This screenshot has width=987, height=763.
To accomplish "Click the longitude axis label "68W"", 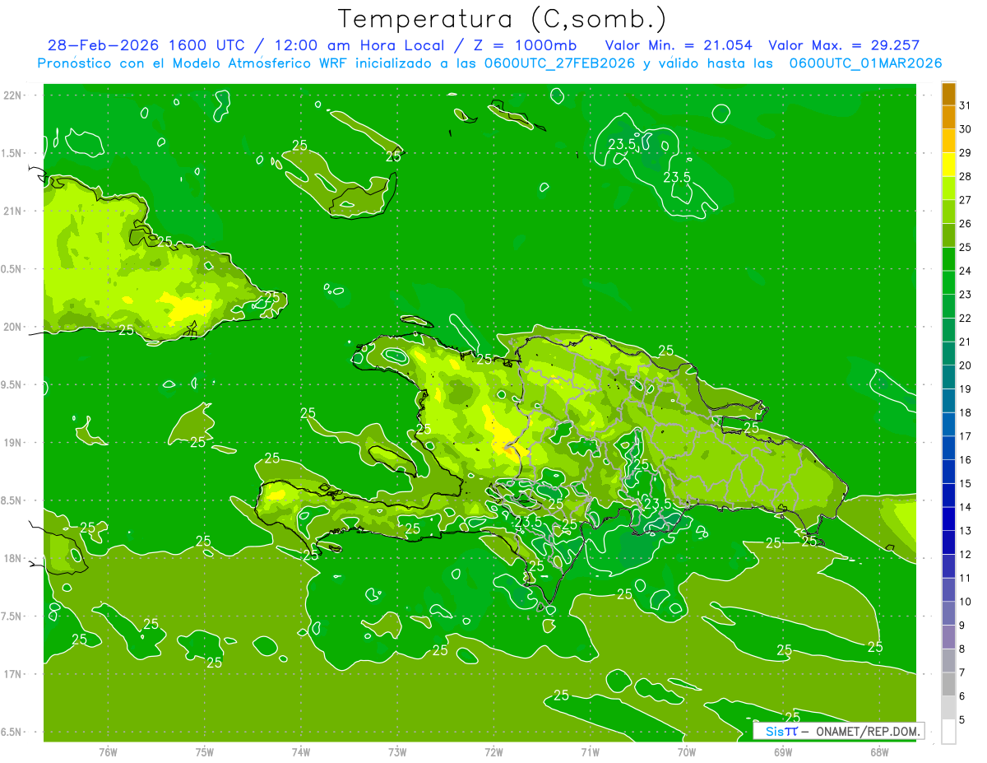I will (x=878, y=752).
